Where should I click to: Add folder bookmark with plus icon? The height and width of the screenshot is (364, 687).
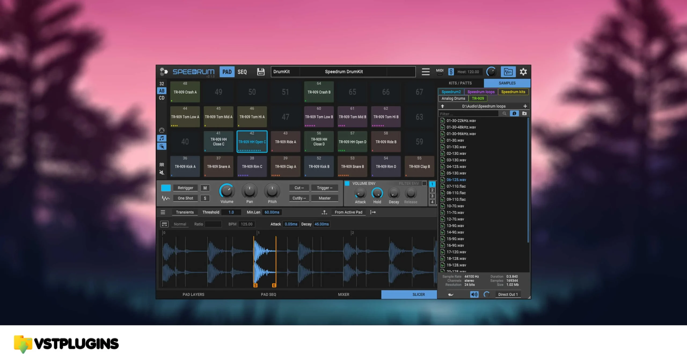point(525,106)
